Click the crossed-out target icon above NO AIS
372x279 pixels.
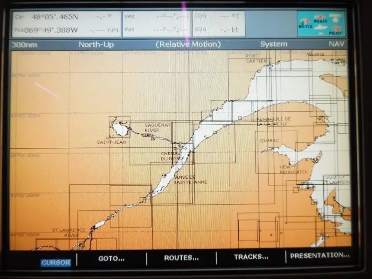(x=320, y=16)
